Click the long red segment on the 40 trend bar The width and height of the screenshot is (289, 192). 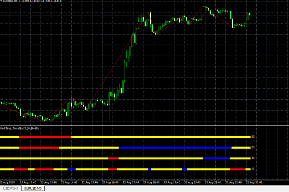(45, 137)
